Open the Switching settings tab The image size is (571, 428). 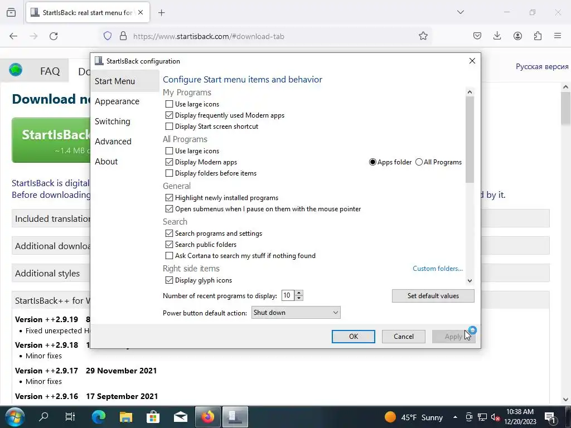[x=113, y=121]
